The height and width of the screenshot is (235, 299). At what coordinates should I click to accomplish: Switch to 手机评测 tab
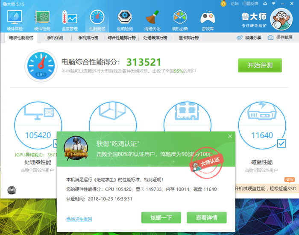[55, 38]
